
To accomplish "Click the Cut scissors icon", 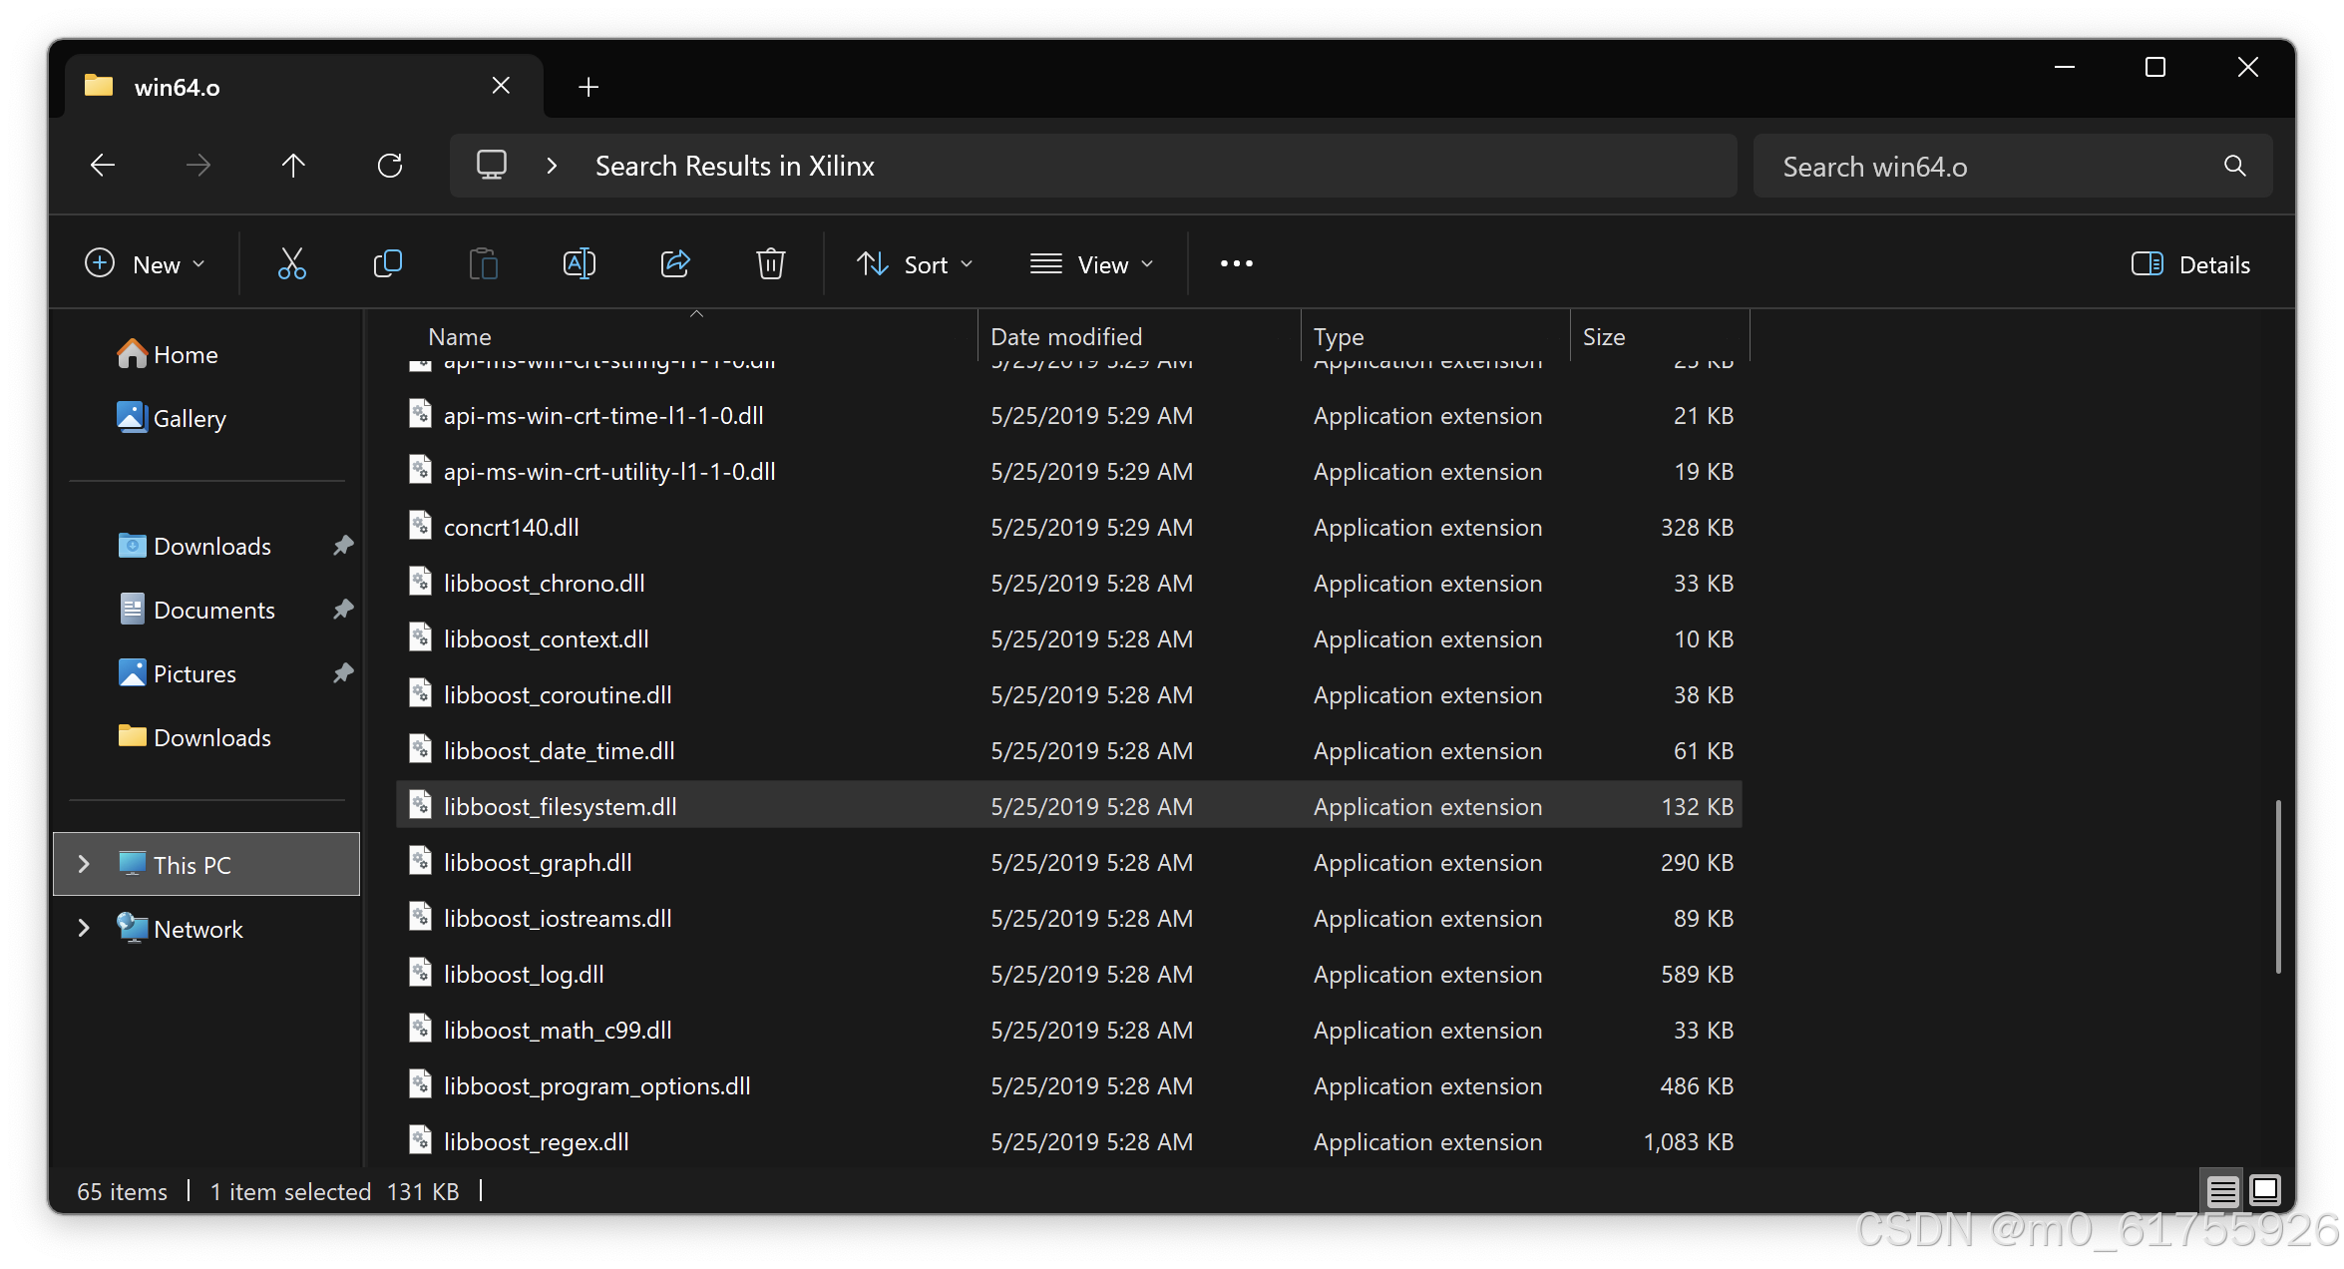I will 291,264.
